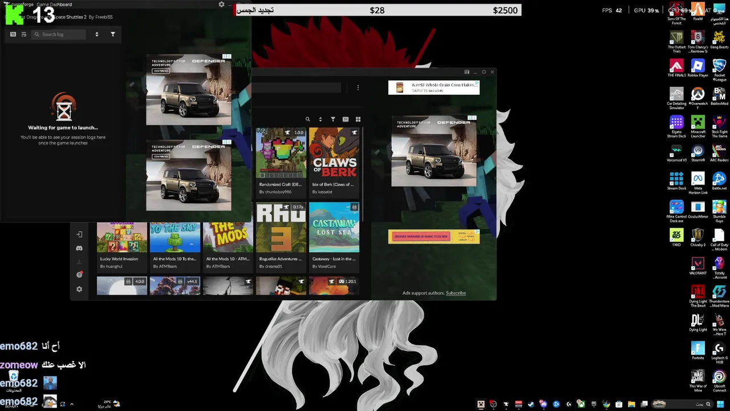The width and height of the screenshot is (730, 411).
Task: Open Game Dashboard settings gear
Action: pyautogui.click(x=222, y=5)
